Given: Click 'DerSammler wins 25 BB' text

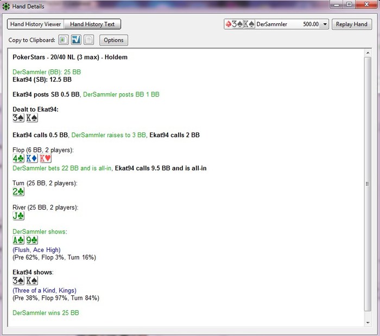Looking at the screenshot, I should tap(46, 313).
